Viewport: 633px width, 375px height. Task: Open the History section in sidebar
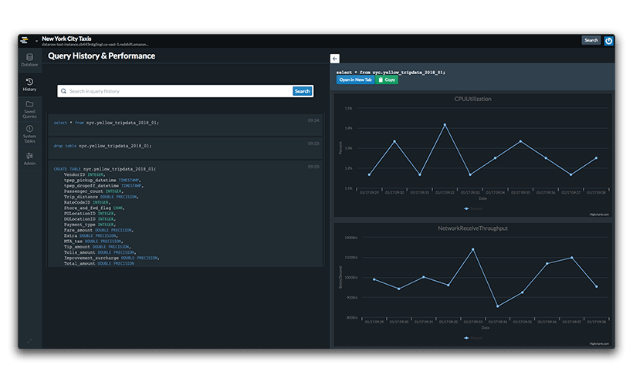[29, 84]
